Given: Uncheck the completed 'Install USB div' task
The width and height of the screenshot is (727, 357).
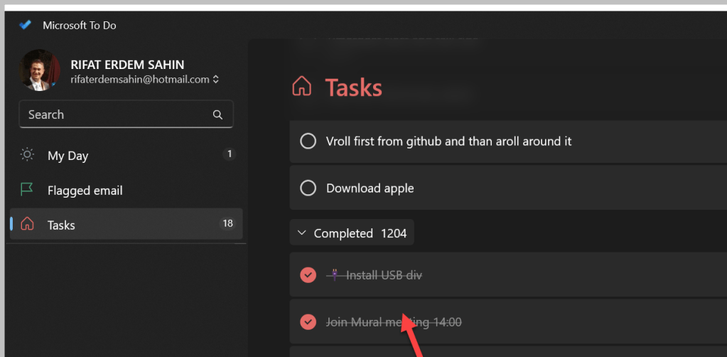Looking at the screenshot, I should click(x=308, y=275).
